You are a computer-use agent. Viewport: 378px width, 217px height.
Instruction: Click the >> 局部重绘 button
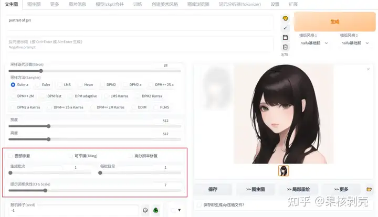point(298,189)
